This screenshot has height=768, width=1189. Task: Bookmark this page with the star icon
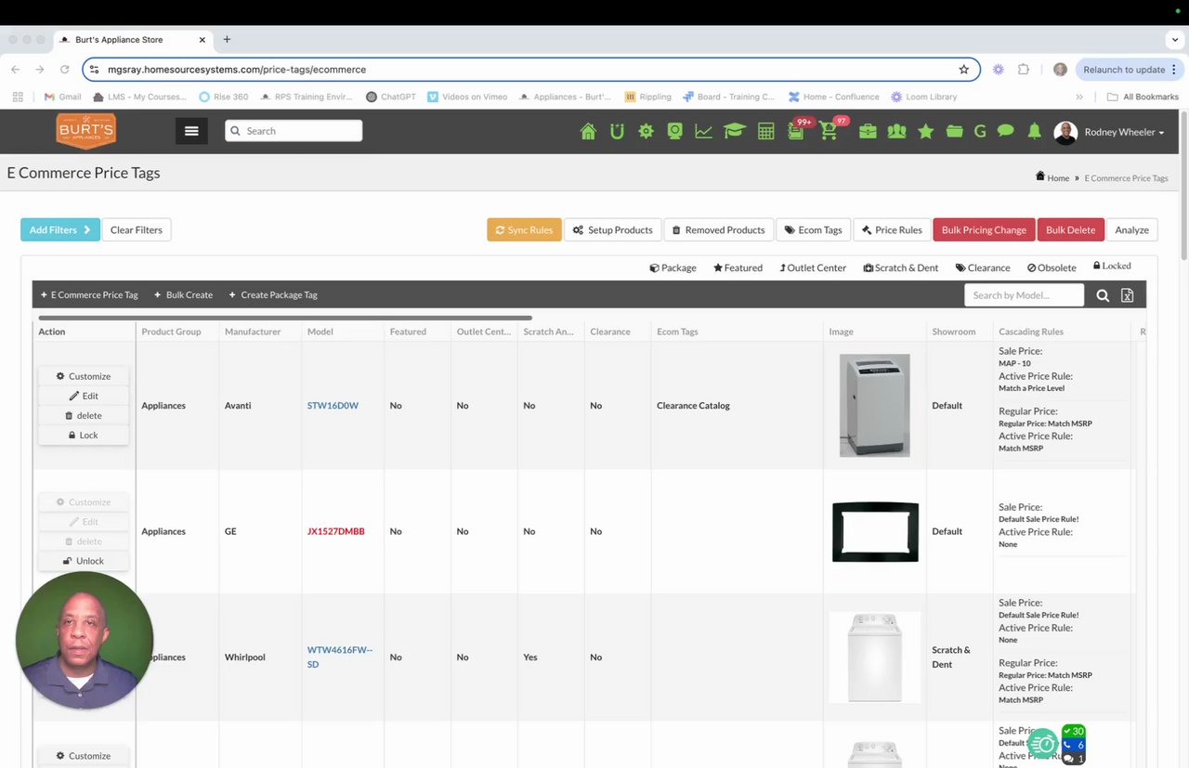(x=964, y=70)
